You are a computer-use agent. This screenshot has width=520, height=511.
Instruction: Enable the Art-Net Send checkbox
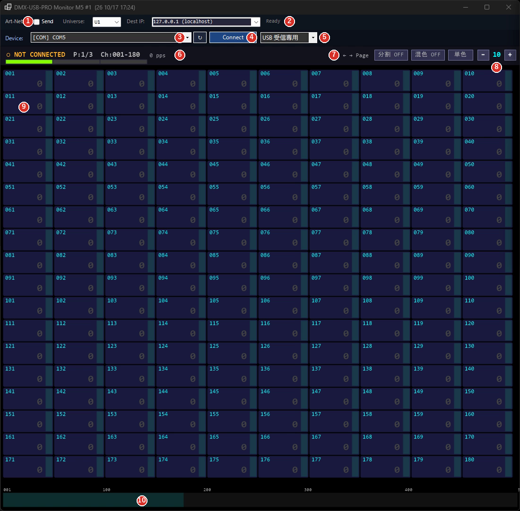(x=37, y=22)
